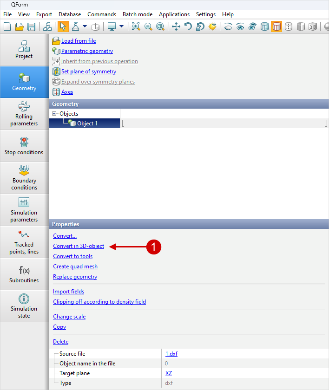329x390 pixels.
Task: Click the New file toolbar icon
Action: coord(7,26)
